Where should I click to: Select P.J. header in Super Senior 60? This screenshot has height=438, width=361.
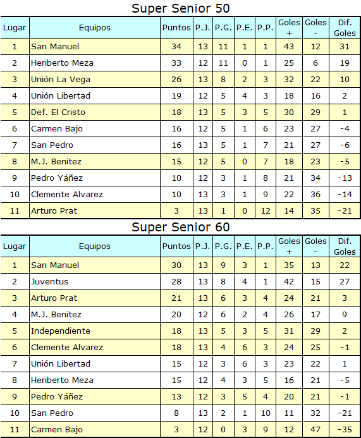(x=203, y=246)
